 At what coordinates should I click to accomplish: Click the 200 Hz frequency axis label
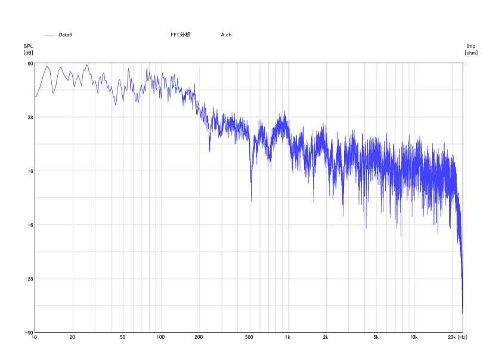click(199, 337)
